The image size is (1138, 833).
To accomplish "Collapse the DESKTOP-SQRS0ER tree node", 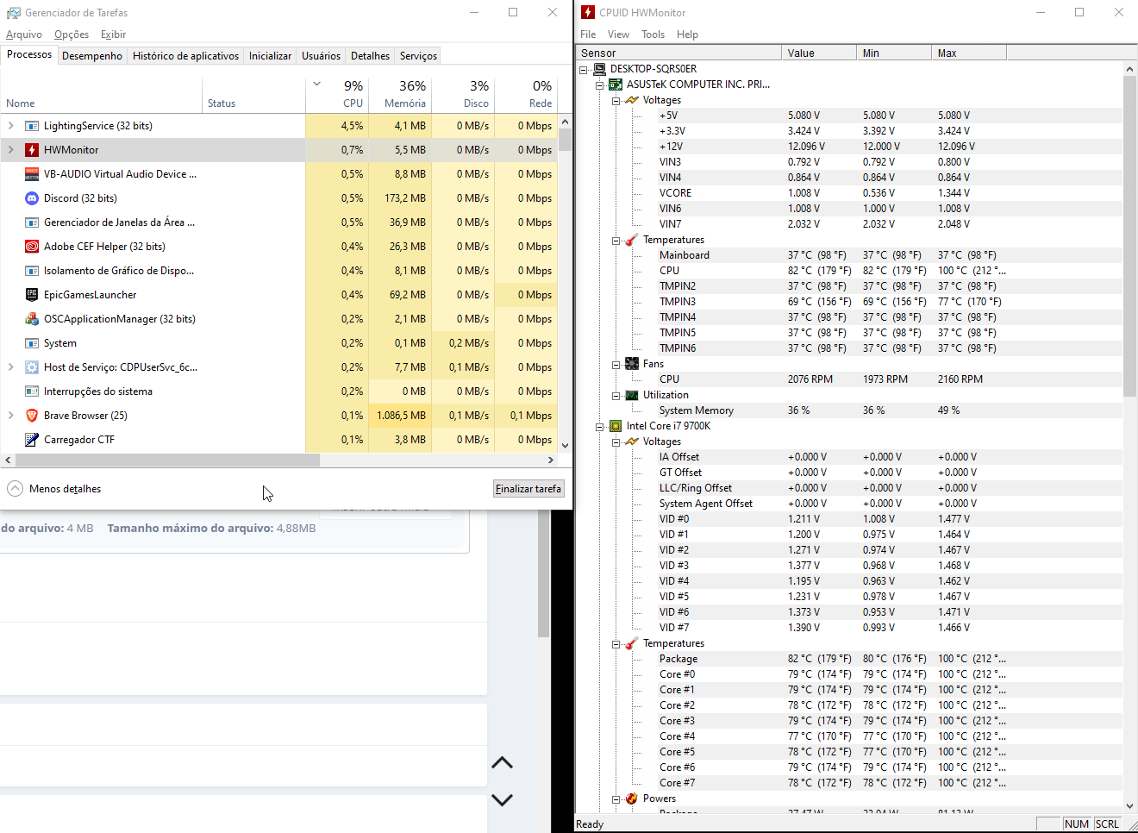I will [x=584, y=70].
